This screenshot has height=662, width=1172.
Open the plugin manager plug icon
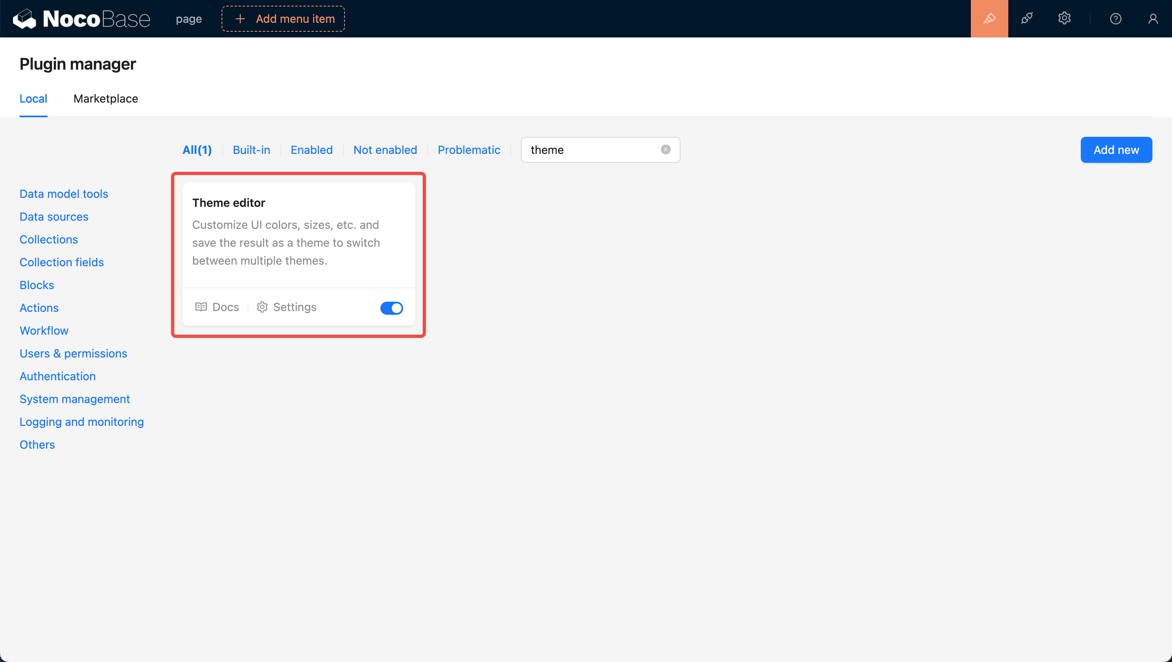click(1026, 19)
